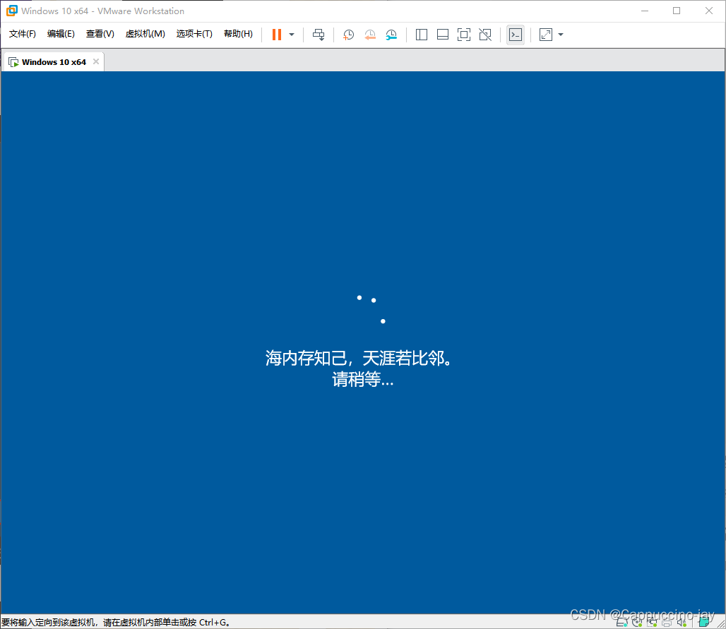Open the 虚拟机(M) menu
The height and width of the screenshot is (629, 726).
tap(145, 33)
